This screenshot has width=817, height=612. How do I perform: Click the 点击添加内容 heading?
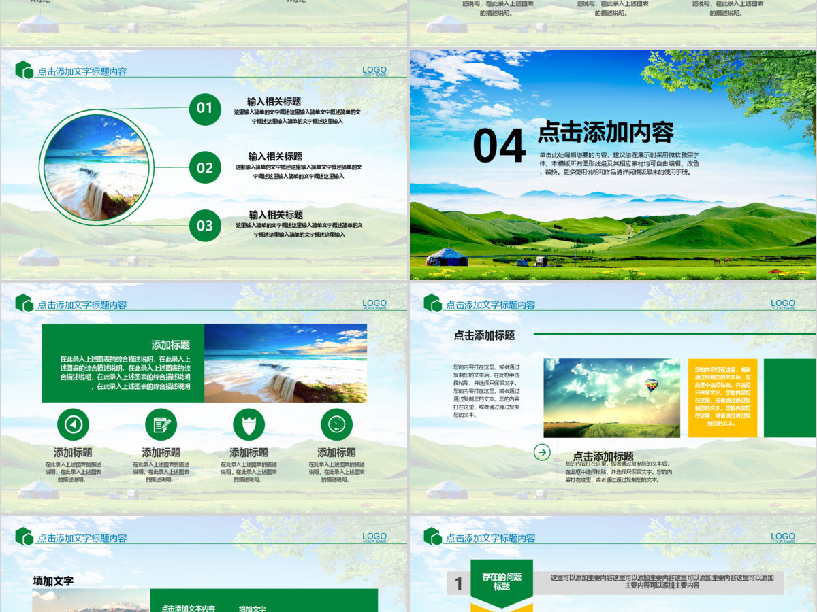coord(606,132)
